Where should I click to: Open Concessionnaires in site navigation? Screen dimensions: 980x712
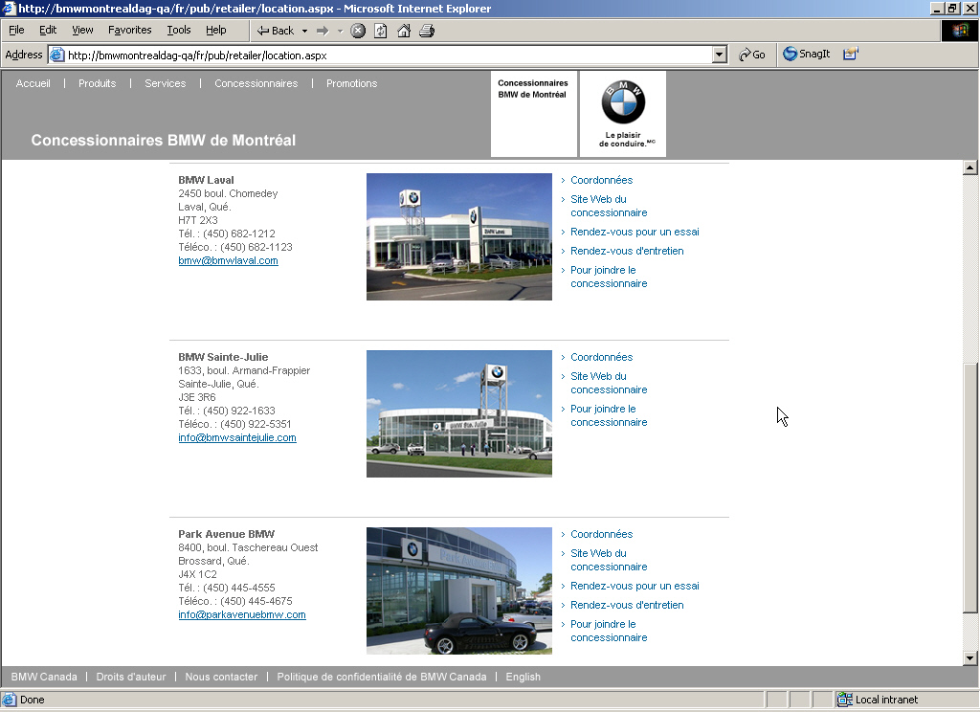(x=256, y=83)
